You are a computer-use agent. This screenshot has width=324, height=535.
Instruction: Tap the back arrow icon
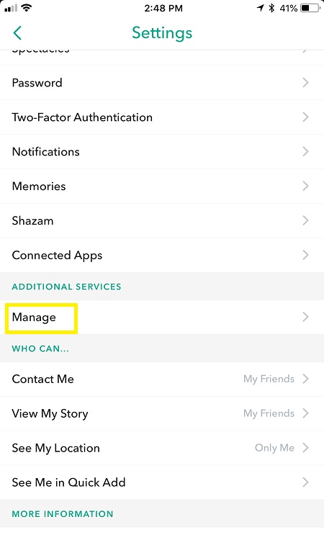tap(17, 33)
